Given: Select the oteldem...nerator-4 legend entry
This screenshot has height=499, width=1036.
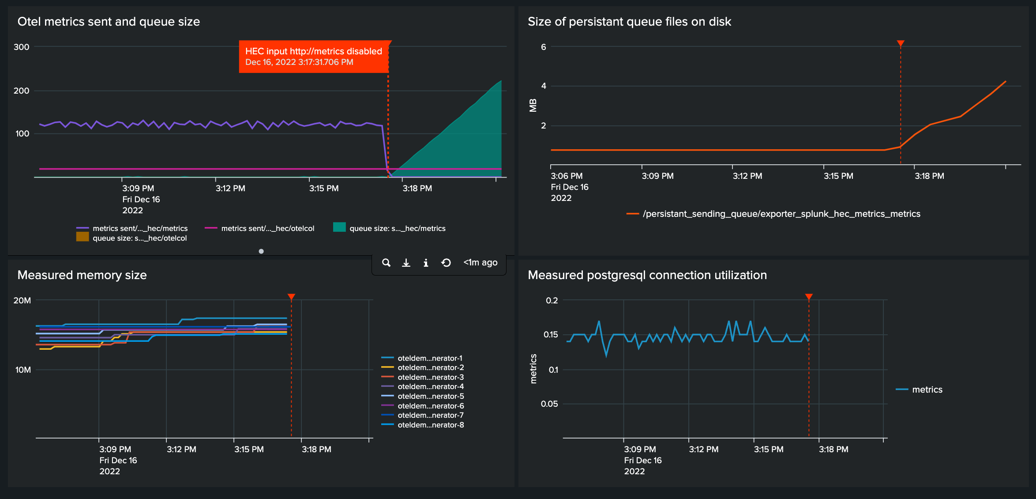Looking at the screenshot, I should 430,386.
